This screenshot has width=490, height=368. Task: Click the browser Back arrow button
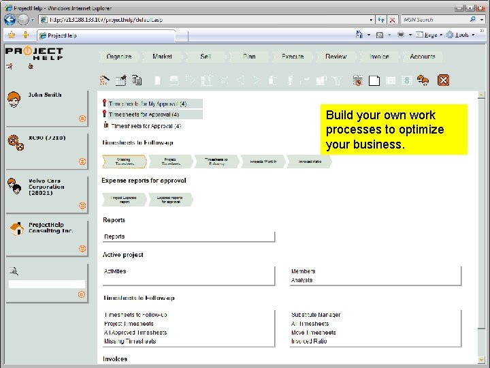pyautogui.click(x=10, y=20)
